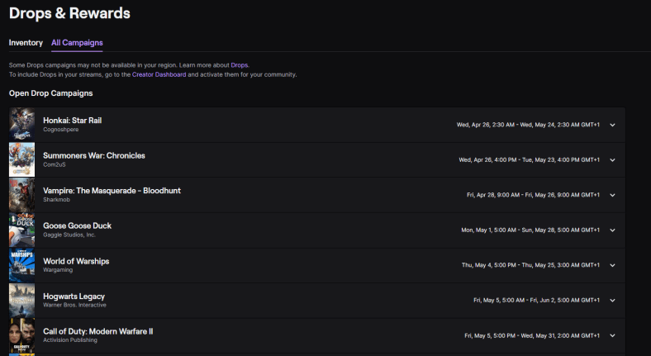The image size is (651, 356).
Task: Select the Honkai: Star Rail title
Action: 72,121
